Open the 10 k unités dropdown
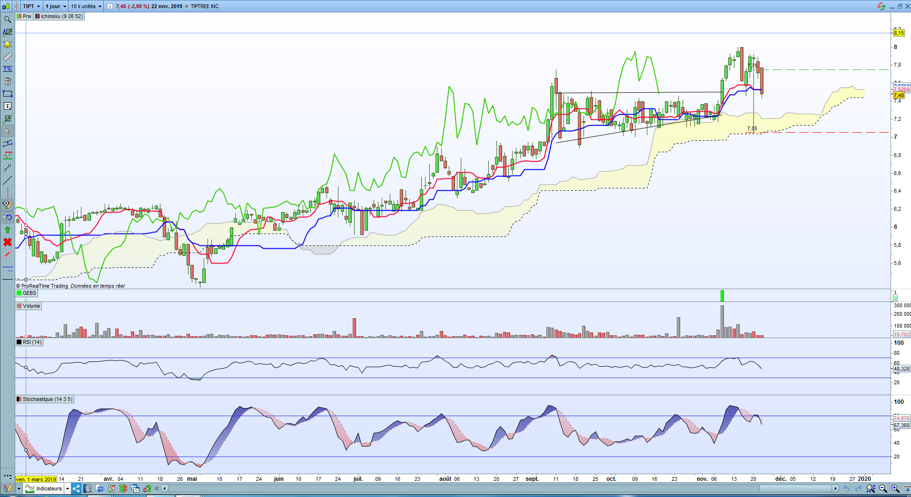 (x=86, y=6)
